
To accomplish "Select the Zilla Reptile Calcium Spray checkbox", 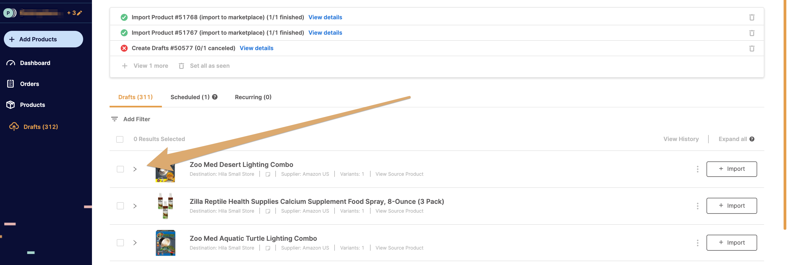I will click(120, 206).
